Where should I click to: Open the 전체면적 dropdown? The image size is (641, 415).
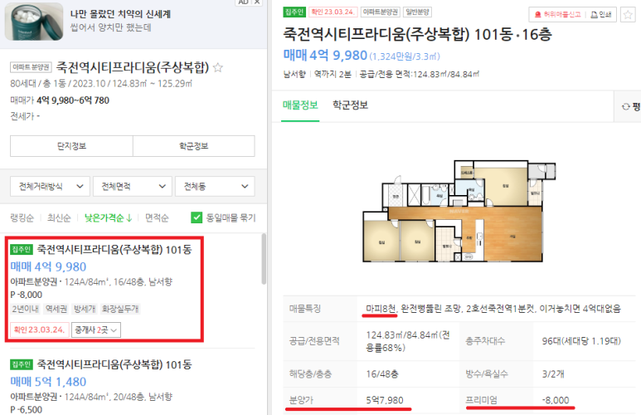coord(133,187)
